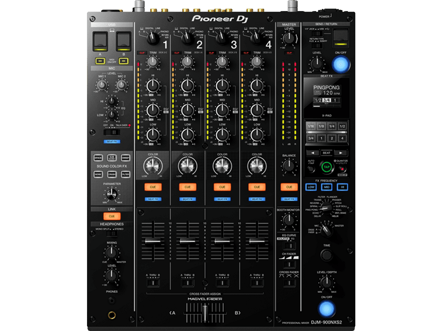Hit the green TAP tempo button
This screenshot has height=331, width=442.
pyautogui.click(x=326, y=167)
